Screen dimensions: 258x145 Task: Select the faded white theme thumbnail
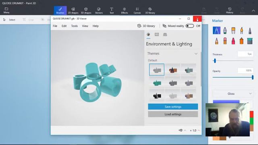coord(173,95)
